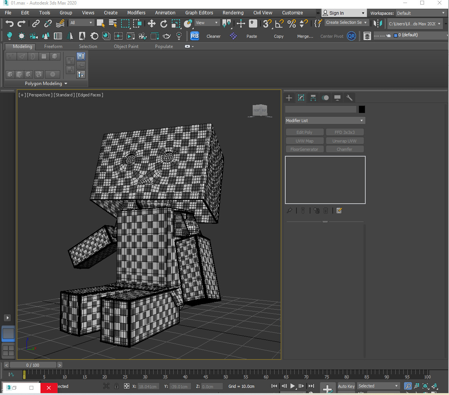449x395 pixels.
Task: Activate the Select and Scale tool
Action: [176, 23]
